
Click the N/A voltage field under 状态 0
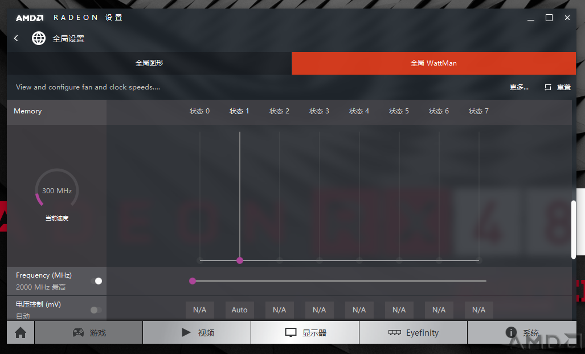199,310
